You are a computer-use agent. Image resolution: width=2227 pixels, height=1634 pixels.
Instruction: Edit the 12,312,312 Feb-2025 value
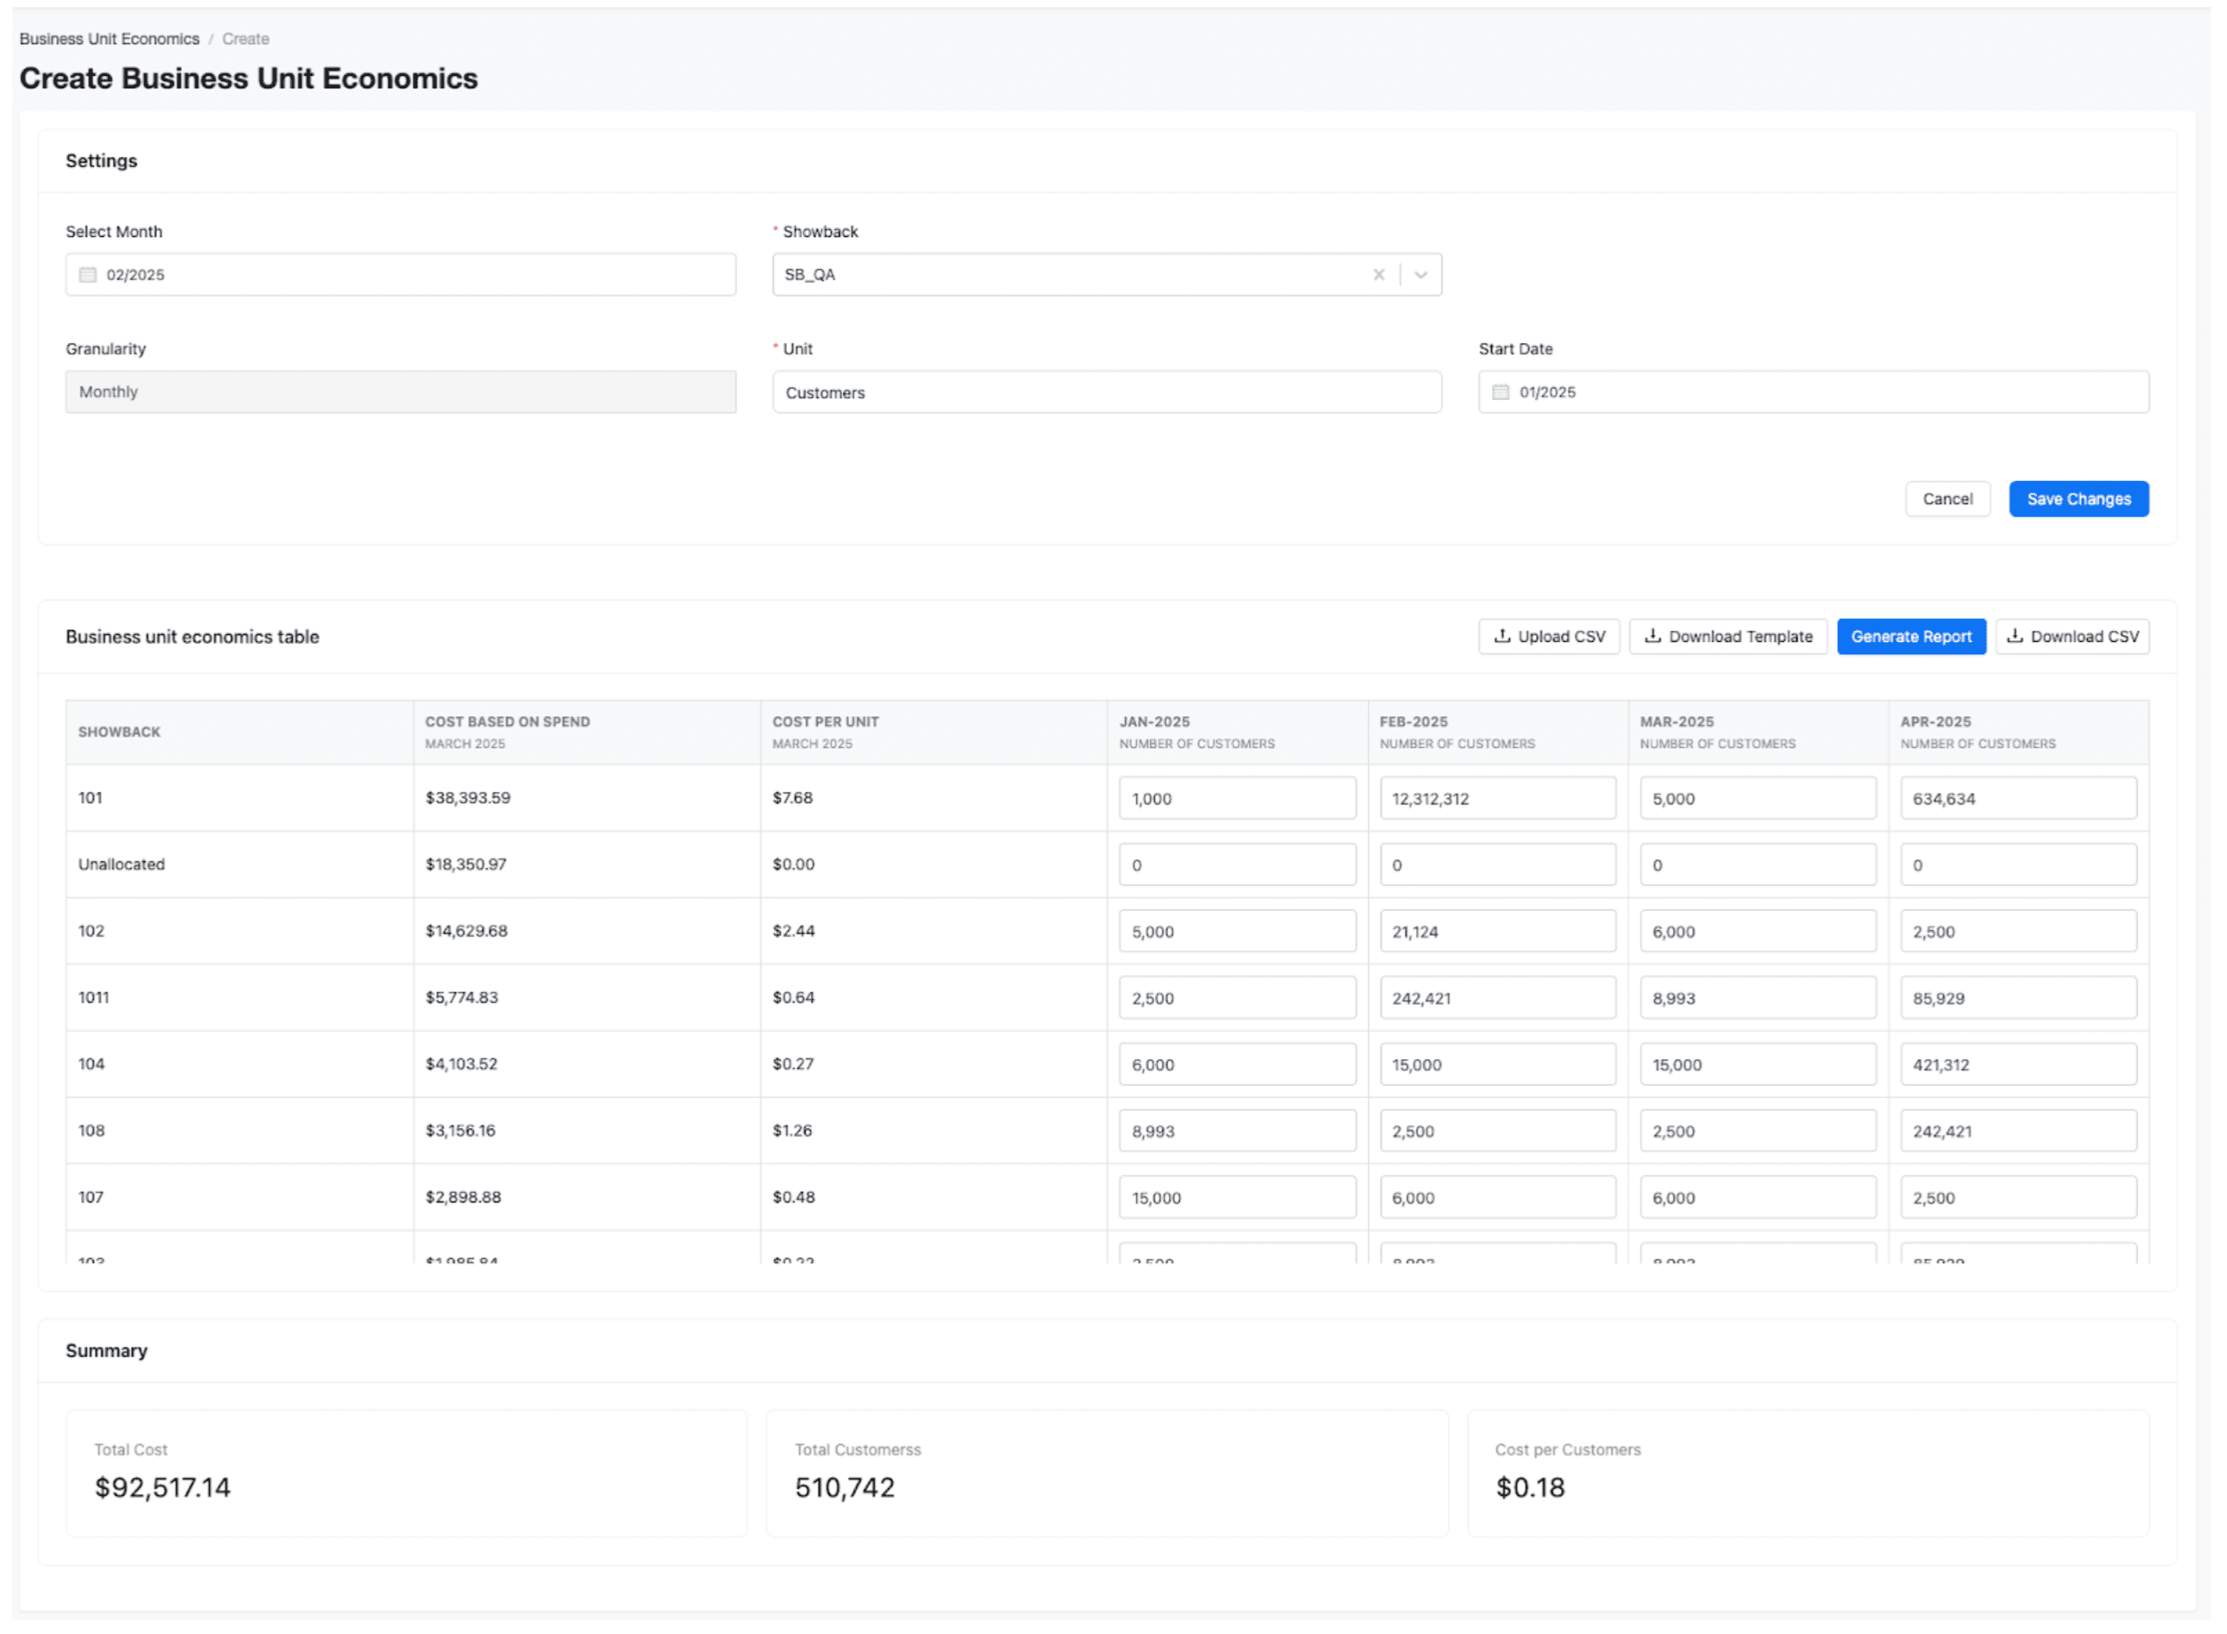(1496, 798)
